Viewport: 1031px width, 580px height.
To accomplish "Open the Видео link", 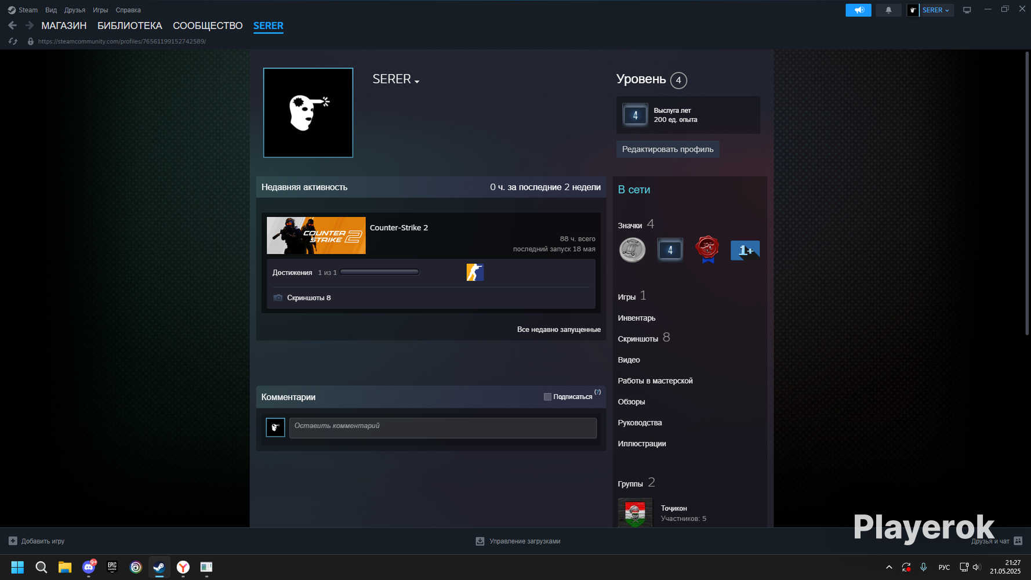I will (x=629, y=360).
